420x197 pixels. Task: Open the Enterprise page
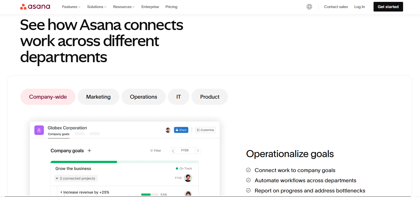click(x=150, y=7)
